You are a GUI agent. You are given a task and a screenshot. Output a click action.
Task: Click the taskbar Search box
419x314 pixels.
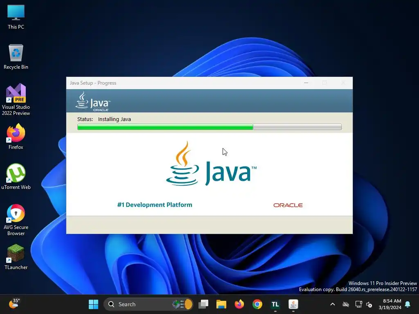[x=148, y=304]
